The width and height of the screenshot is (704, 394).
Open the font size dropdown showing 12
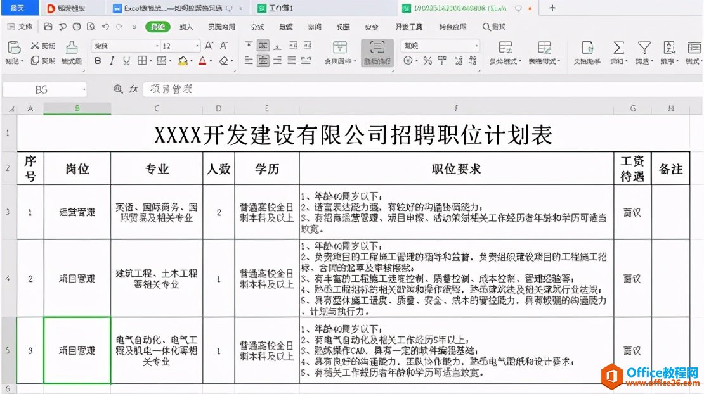point(197,46)
